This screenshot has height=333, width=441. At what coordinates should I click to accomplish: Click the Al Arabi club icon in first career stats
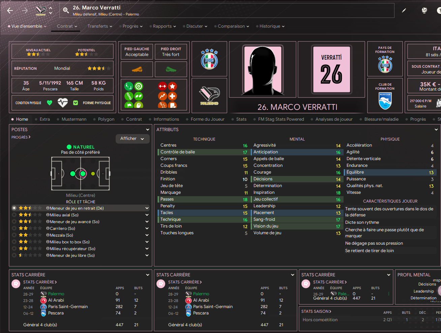tap(43, 300)
